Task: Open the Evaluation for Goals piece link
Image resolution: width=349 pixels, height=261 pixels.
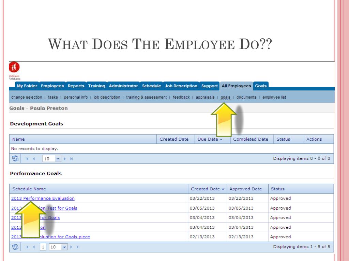Action: tap(50, 237)
